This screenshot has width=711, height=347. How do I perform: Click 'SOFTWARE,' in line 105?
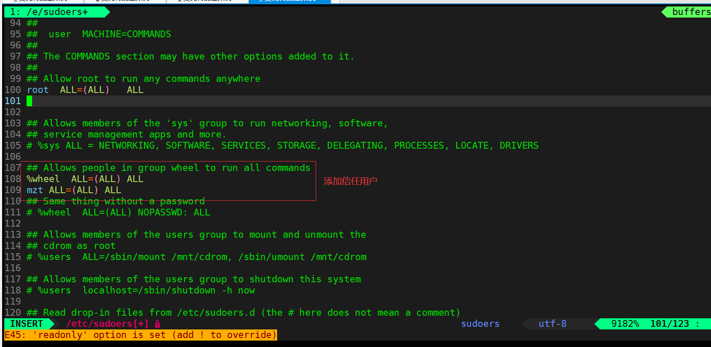(x=191, y=146)
